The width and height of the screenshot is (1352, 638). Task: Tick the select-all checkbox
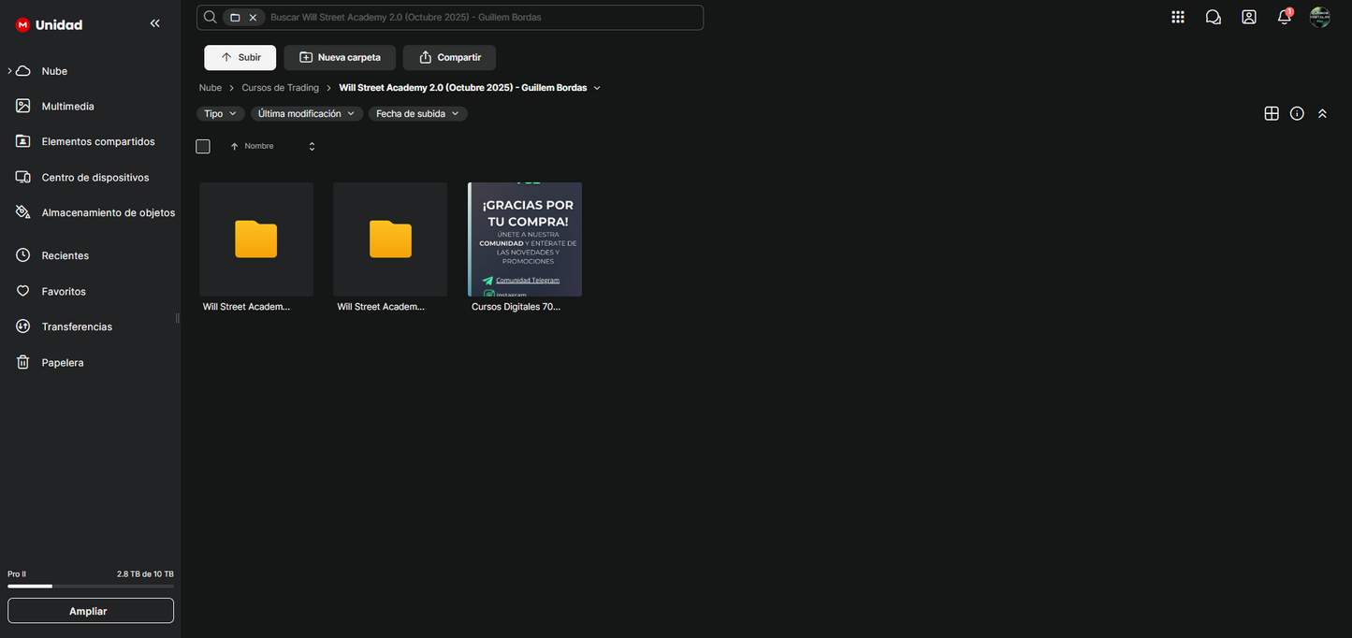click(x=203, y=146)
